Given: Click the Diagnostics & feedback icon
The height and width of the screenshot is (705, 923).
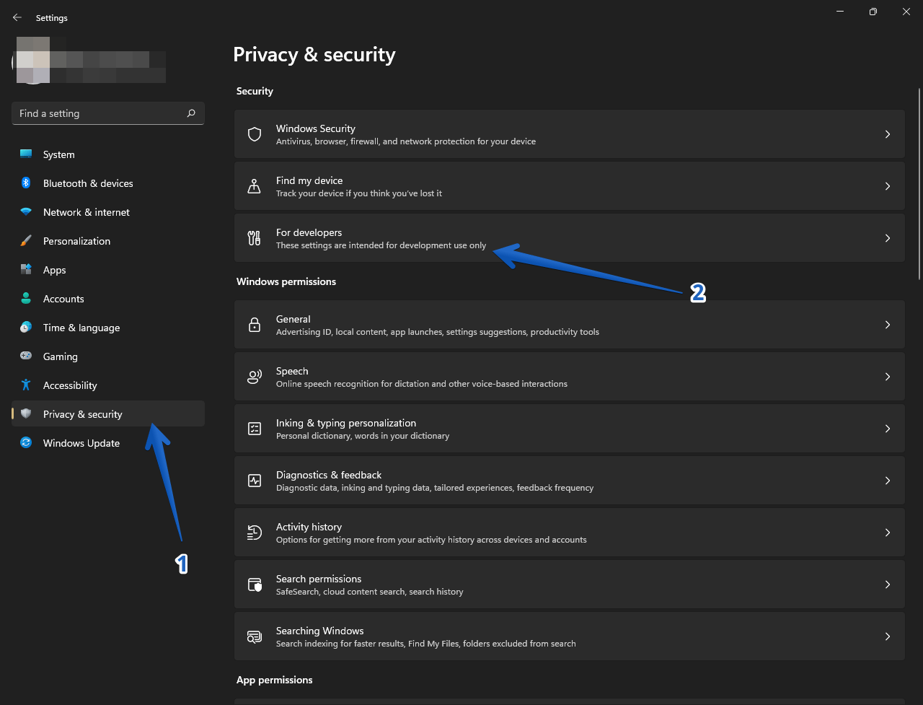Looking at the screenshot, I should tap(255, 481).
